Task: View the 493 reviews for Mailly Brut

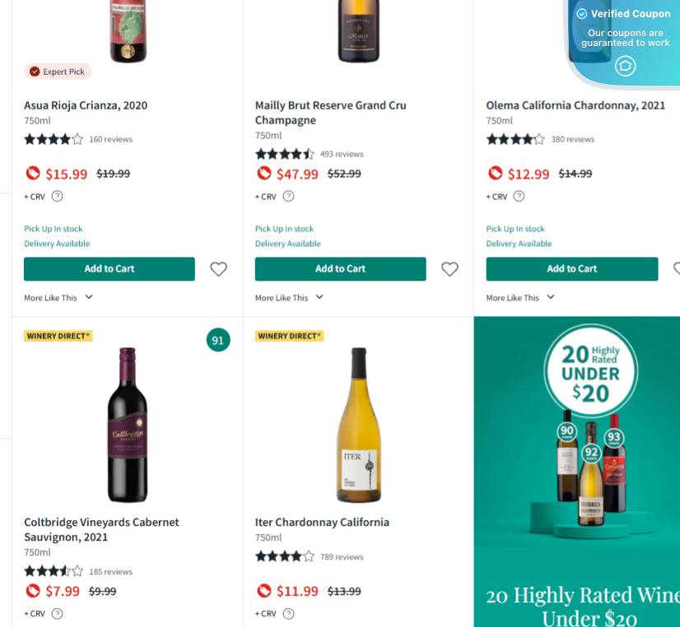Action: 342,154
